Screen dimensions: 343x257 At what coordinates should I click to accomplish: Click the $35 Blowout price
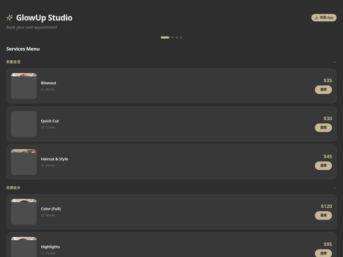327,80
